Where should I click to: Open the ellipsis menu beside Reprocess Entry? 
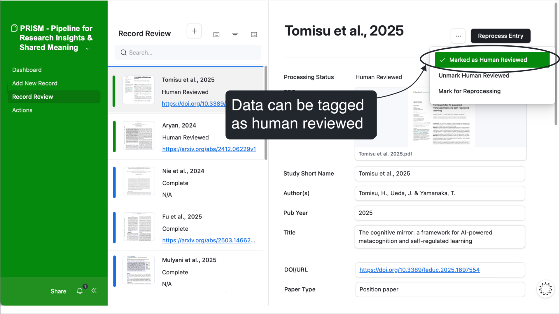[458, 36]
